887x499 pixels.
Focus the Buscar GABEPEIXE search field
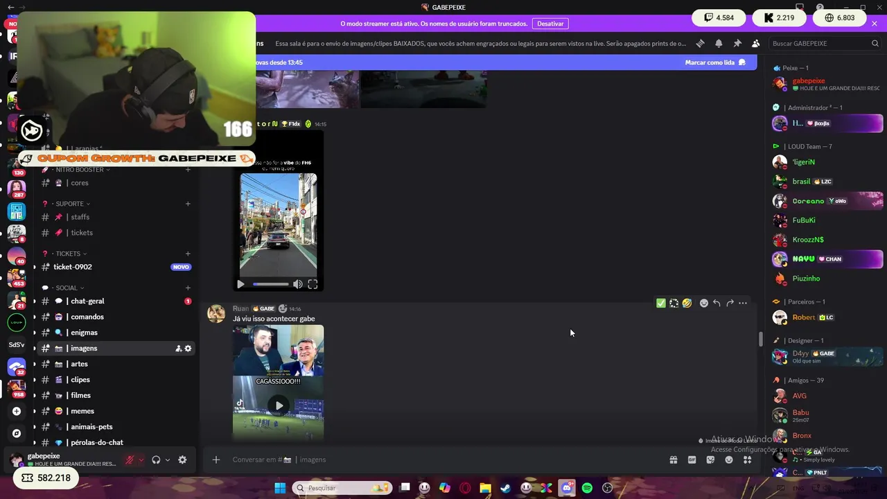[825, 43]
